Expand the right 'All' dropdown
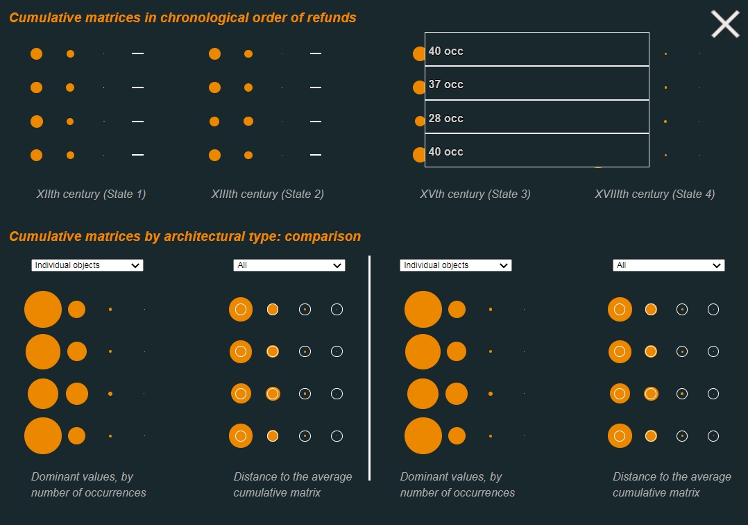 click(668, 265)
